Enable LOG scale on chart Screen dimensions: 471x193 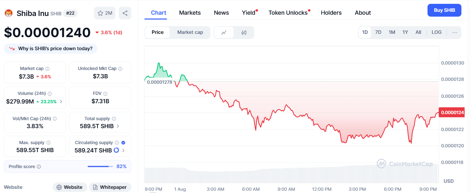[x=436, y=32]
